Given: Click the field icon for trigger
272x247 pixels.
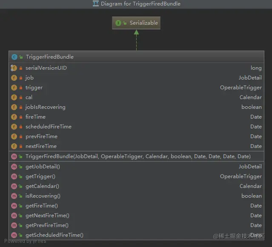Looking at the screenshot, I should (14, 88).
